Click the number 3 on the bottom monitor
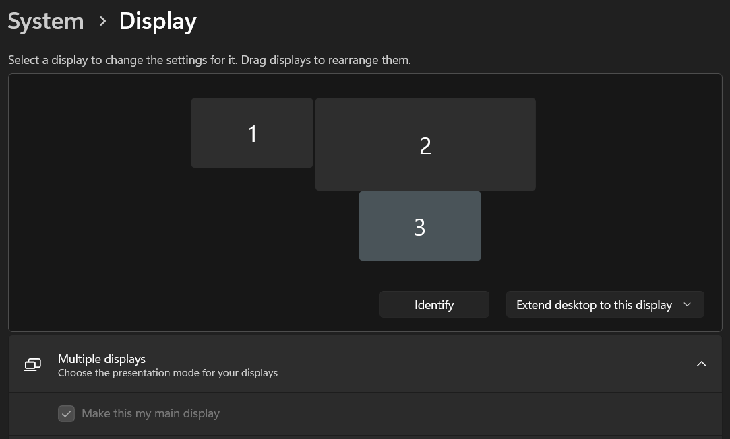This screenshot has height=439, width=730. 419,228
